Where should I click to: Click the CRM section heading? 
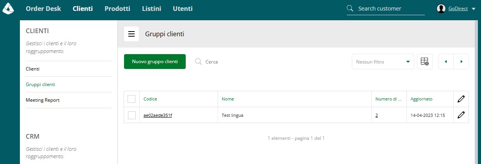click(x=32, y=136)
